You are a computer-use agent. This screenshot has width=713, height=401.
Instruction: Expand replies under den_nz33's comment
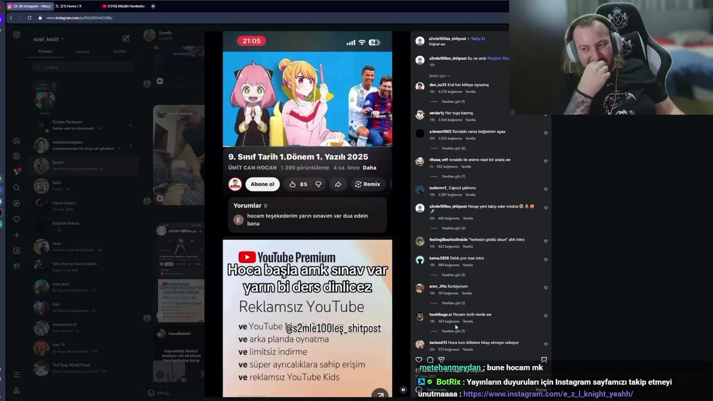[453, 101]
